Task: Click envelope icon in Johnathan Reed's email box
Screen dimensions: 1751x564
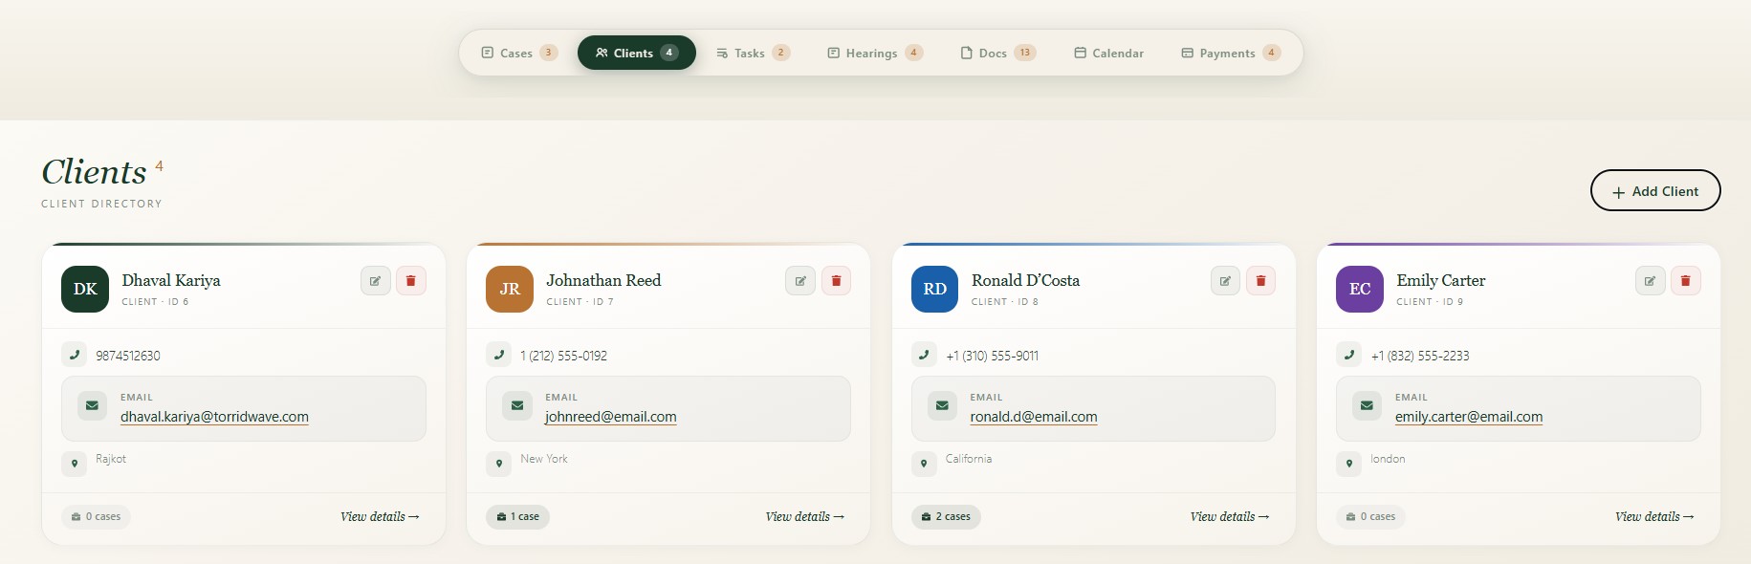Action: (517, 405)
